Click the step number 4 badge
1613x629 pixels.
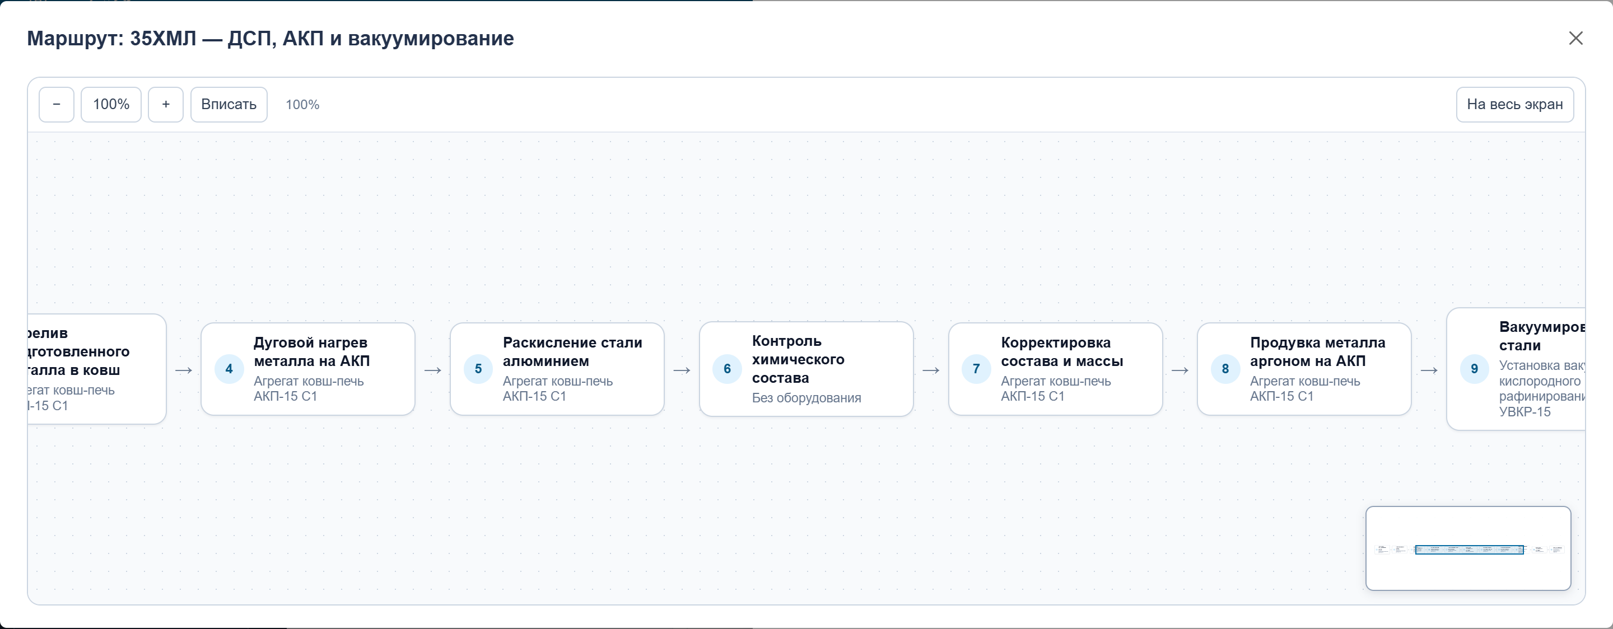click(x=229, y=369)
